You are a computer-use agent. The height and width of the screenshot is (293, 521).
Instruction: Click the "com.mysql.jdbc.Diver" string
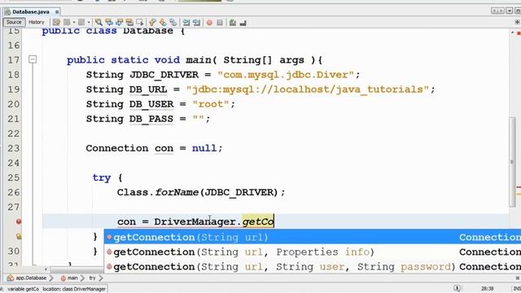click(x=286, y=74)
